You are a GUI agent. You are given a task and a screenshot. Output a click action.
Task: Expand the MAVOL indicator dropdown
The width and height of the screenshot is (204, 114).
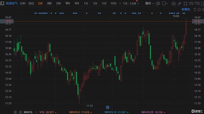[36, 112]
